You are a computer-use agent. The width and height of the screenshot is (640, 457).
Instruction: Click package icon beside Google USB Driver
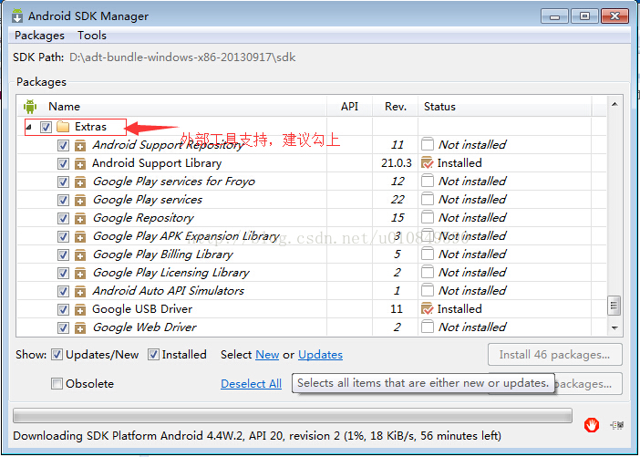(x=80, y=309)
